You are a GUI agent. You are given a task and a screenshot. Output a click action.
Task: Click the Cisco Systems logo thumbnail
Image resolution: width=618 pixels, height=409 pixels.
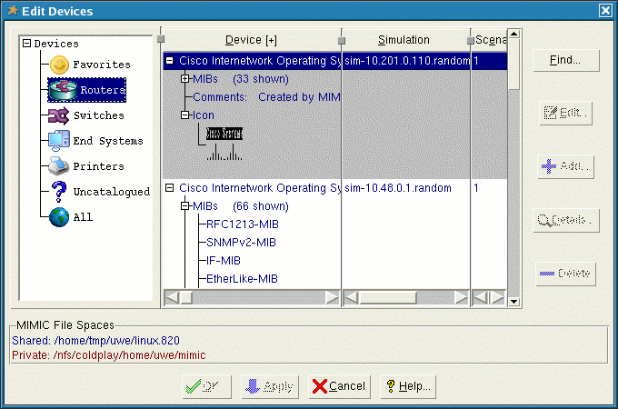point(224,134)
